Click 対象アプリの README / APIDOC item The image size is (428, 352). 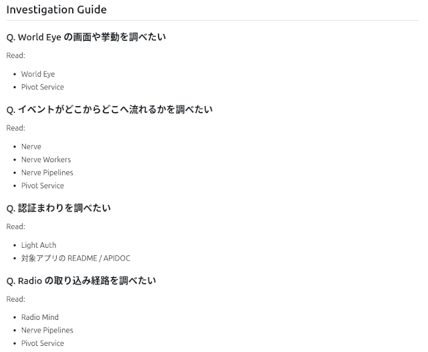pos(76,258)
